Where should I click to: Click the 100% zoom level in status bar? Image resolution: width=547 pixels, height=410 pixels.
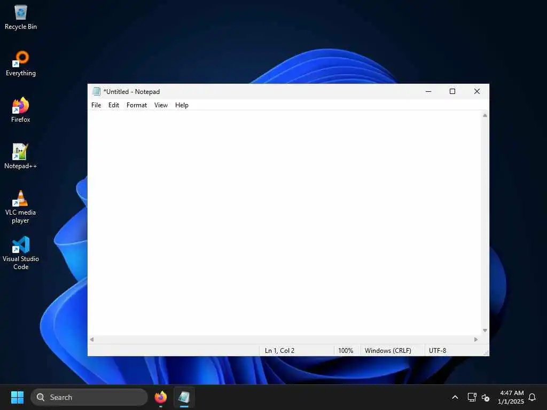pyautogui.click(x=346, y=350)
